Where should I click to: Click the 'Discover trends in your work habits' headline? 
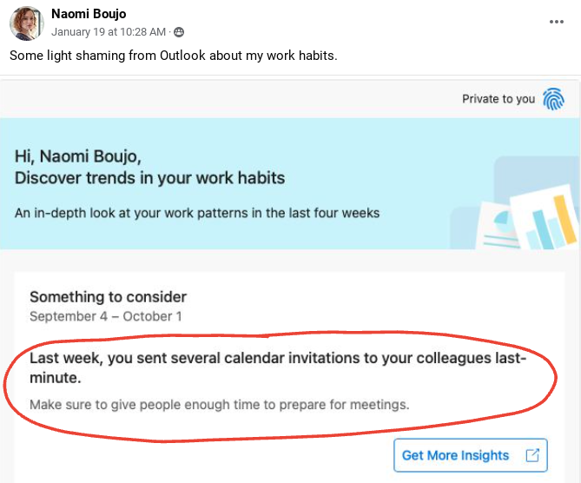149,178
